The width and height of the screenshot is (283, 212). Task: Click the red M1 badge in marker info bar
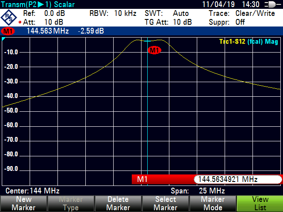tap(7, 31)
